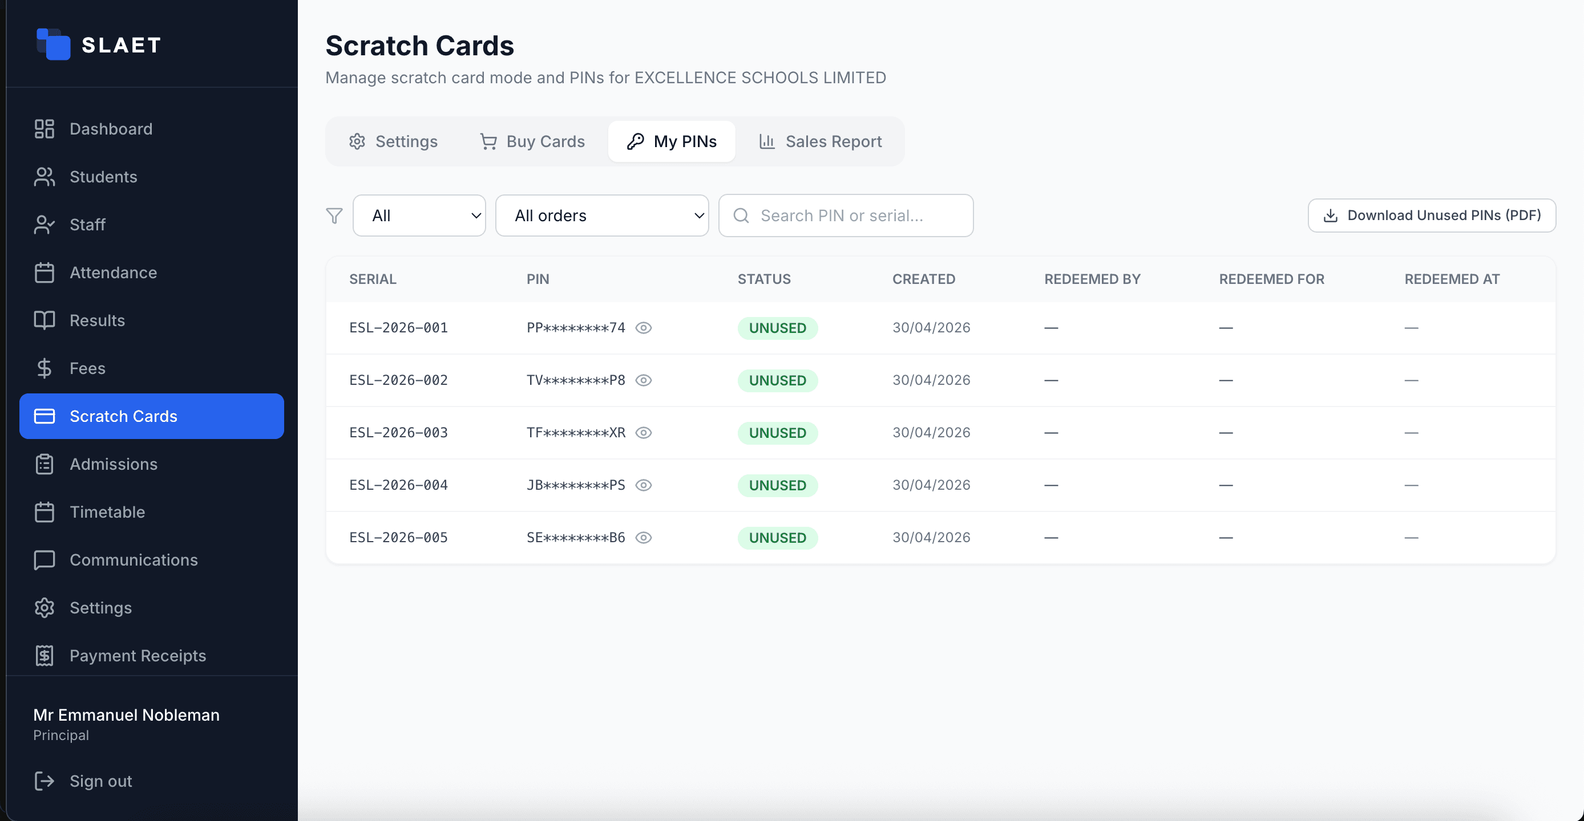Viewport: 1584px width, 821px height.
Task: Click the bar chart icon on Sales Report
Action: (x=767, y=141)
